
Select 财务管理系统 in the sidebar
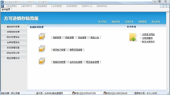click(x=14, y=37)
